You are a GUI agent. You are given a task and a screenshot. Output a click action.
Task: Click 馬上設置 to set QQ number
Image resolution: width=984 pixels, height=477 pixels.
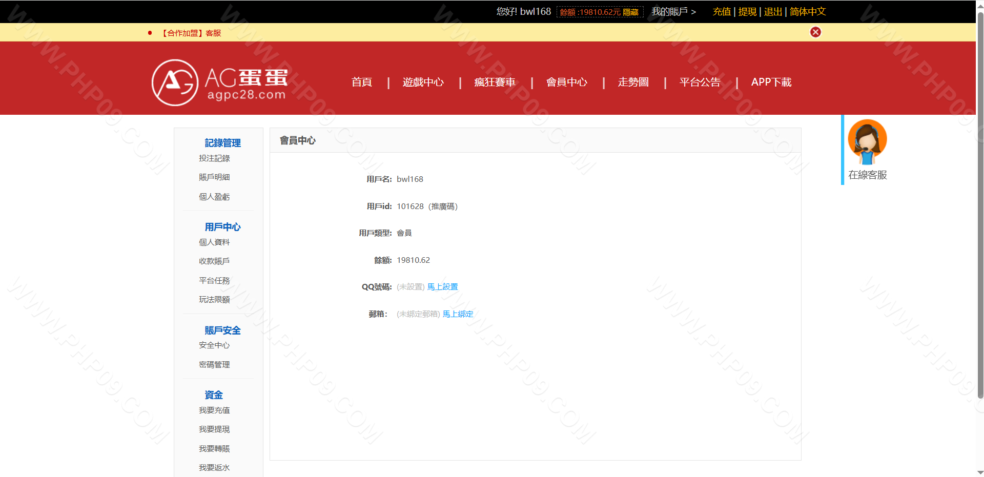[x=442, y=287]
